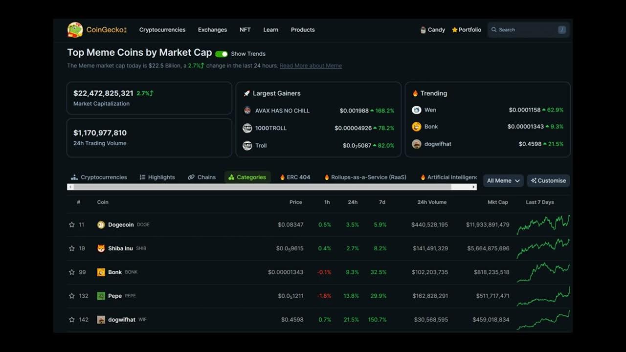Image resolution: width=626 pixels, height=352 pixels.
Task: Click the horizontal tab scrollbar thumb
Action: point(263,187)
